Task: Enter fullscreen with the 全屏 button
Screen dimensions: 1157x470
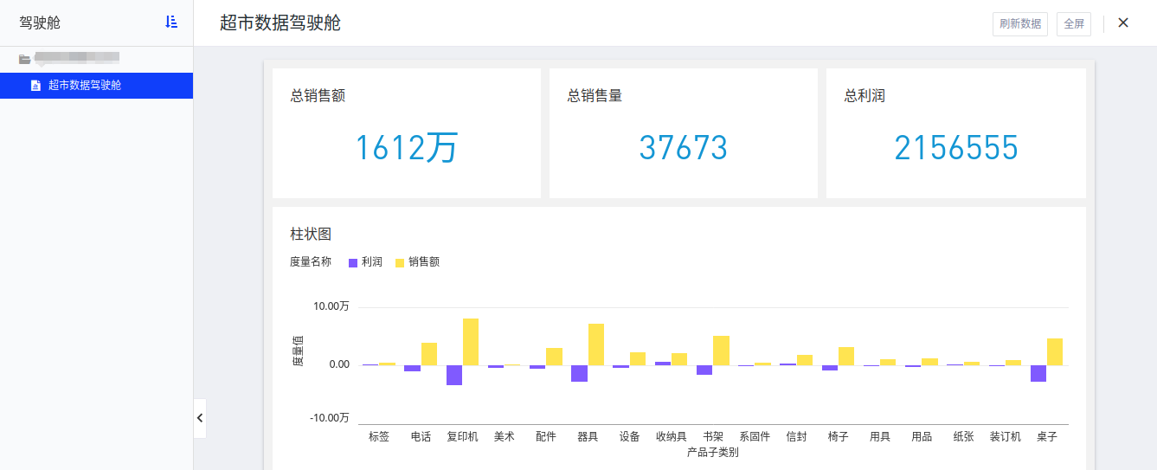Action: click(1073, 24)
